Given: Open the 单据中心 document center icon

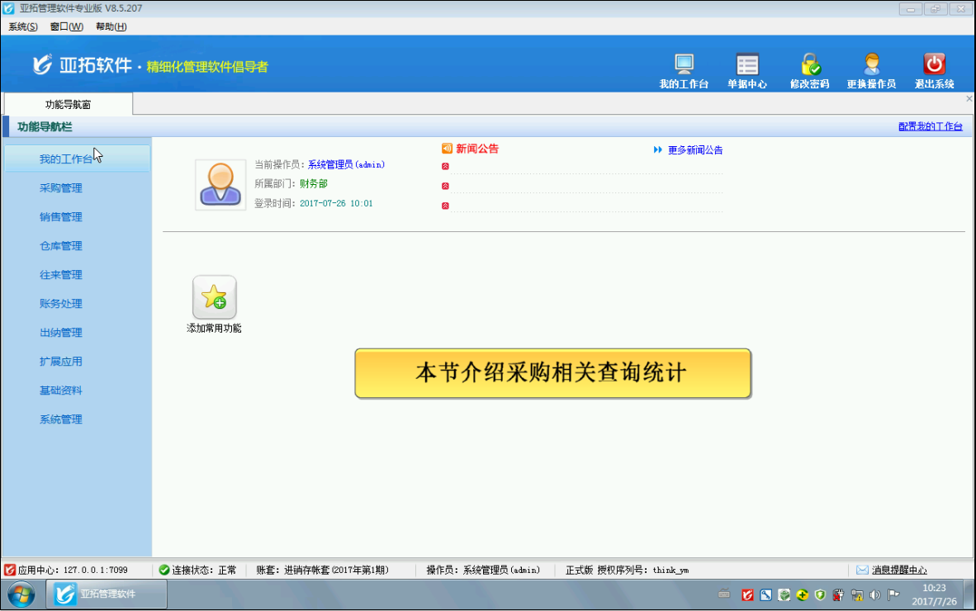Looking at the screenshot, I should pos(746,65).
